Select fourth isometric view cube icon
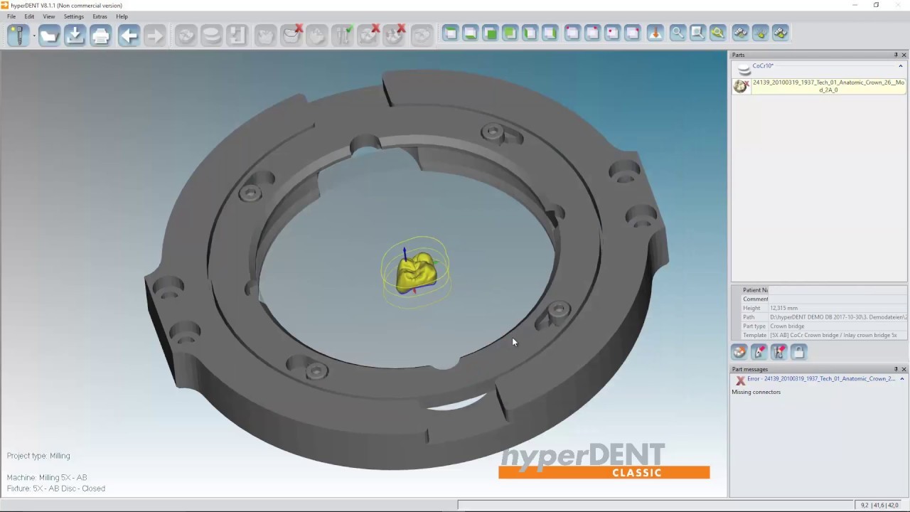Viewport: 910px width, 512px height. (x=632, y=33)
